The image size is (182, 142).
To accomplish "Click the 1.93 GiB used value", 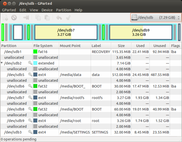I will [142, 98].
